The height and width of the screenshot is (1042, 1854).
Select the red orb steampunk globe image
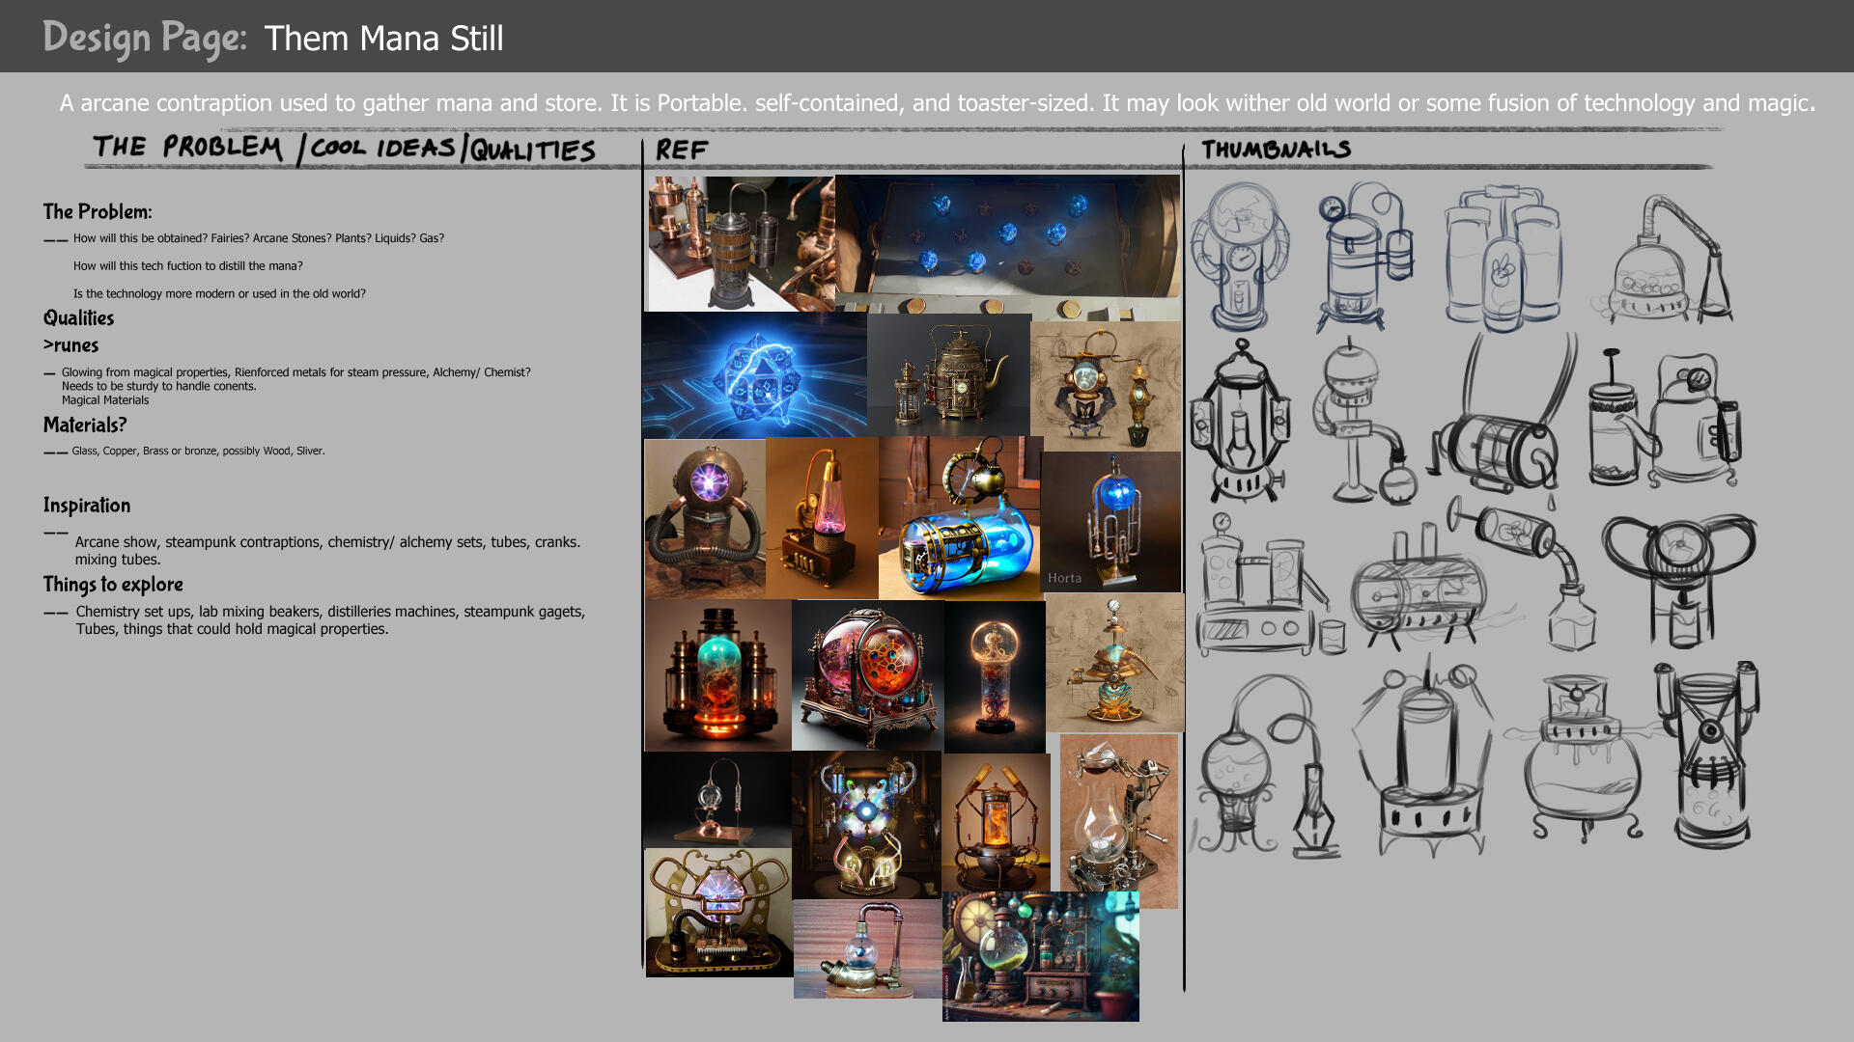pos(866,675)
